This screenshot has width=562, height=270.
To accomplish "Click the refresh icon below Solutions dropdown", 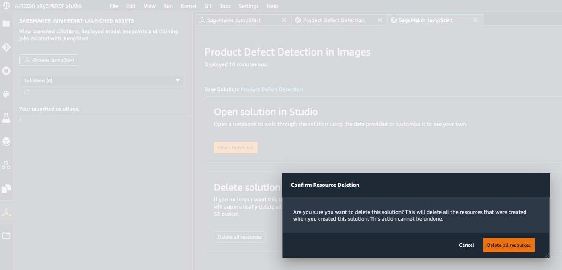I will 27,92.
